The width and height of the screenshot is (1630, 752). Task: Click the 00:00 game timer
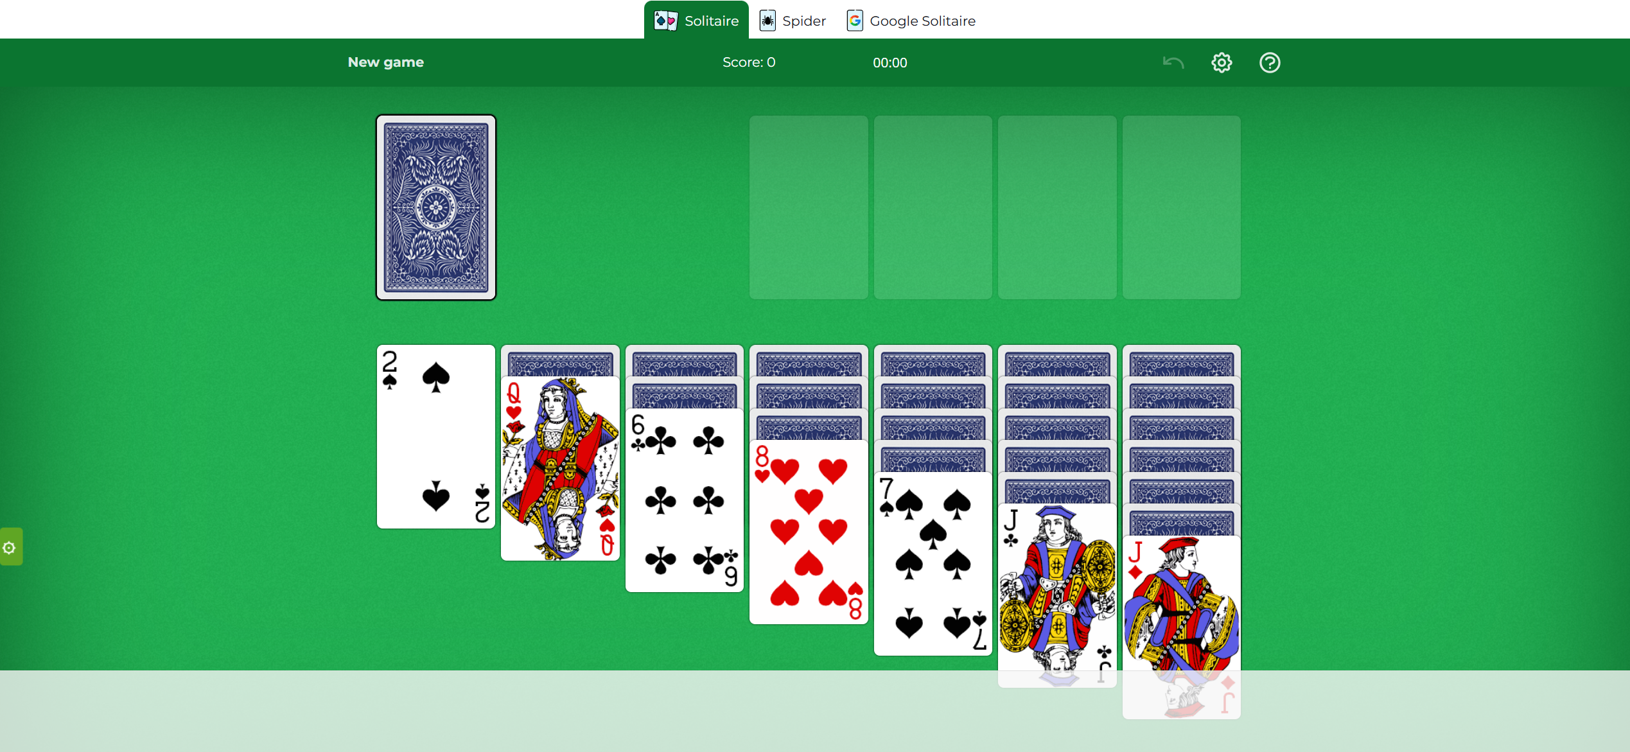(890, 62)
